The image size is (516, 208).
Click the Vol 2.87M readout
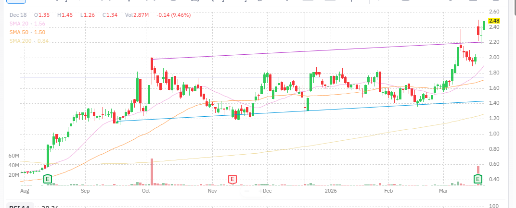click(137, 15)
